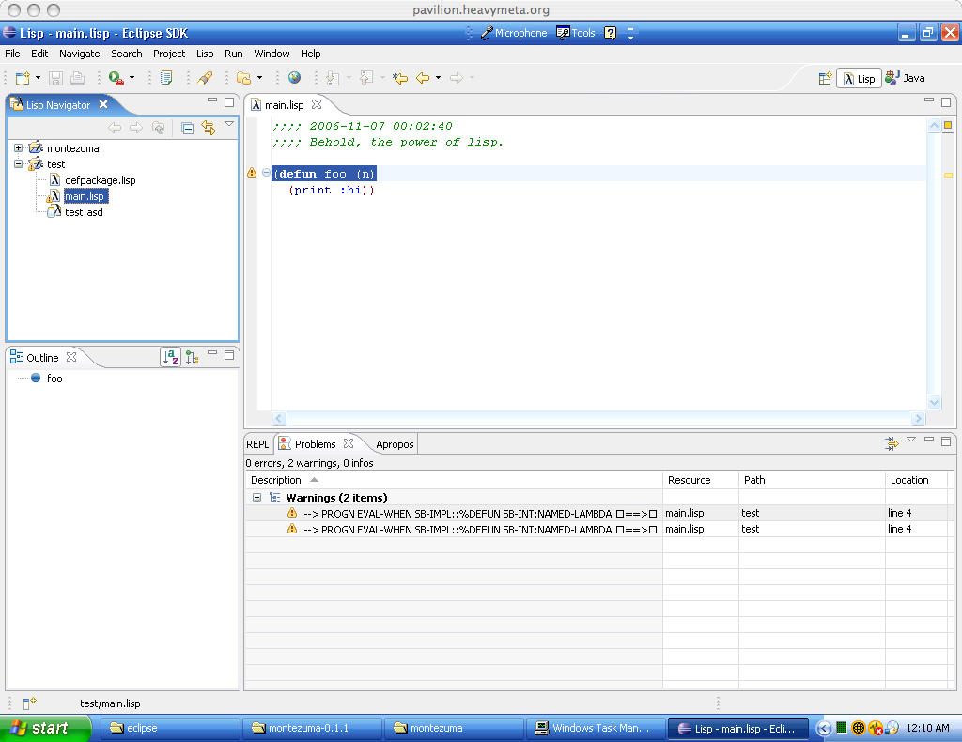Click the yellow overview ruler warning marker
Viewport: 962px width, 742px height.
(948, 175)
